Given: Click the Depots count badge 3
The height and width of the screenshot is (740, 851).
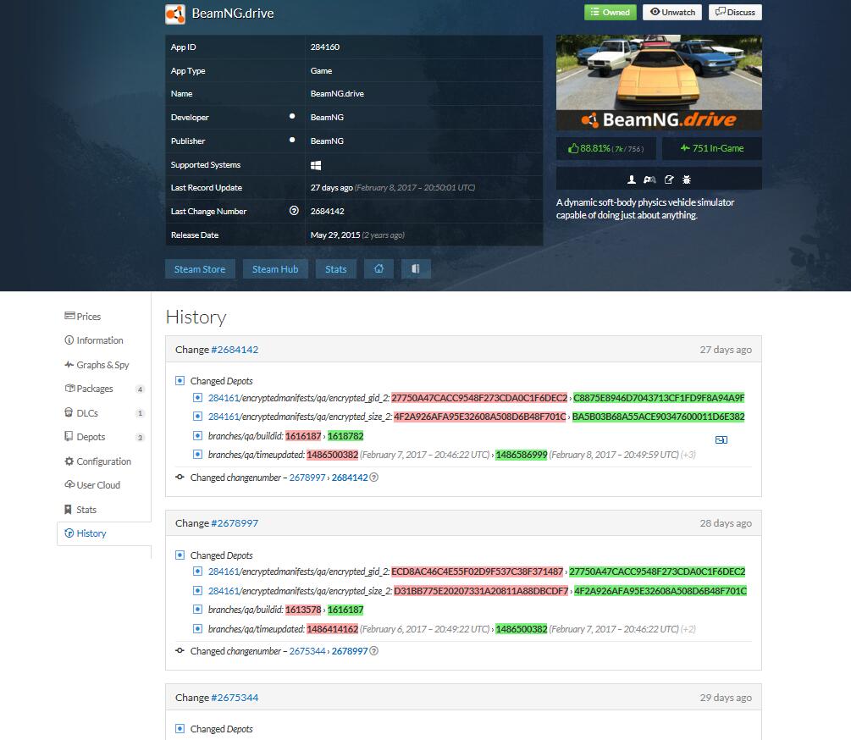Looking at the screenshot, I should pos(140,437).
